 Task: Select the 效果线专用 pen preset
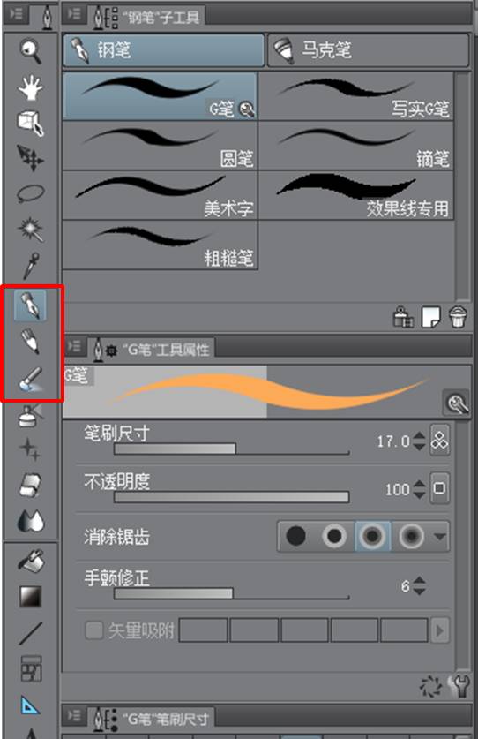[356, 195]
